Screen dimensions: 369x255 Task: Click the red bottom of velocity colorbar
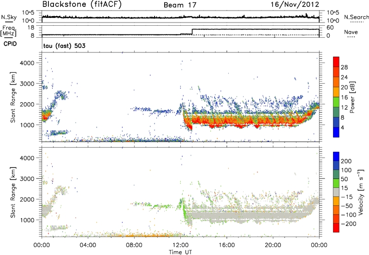click(x=336, y=228)
